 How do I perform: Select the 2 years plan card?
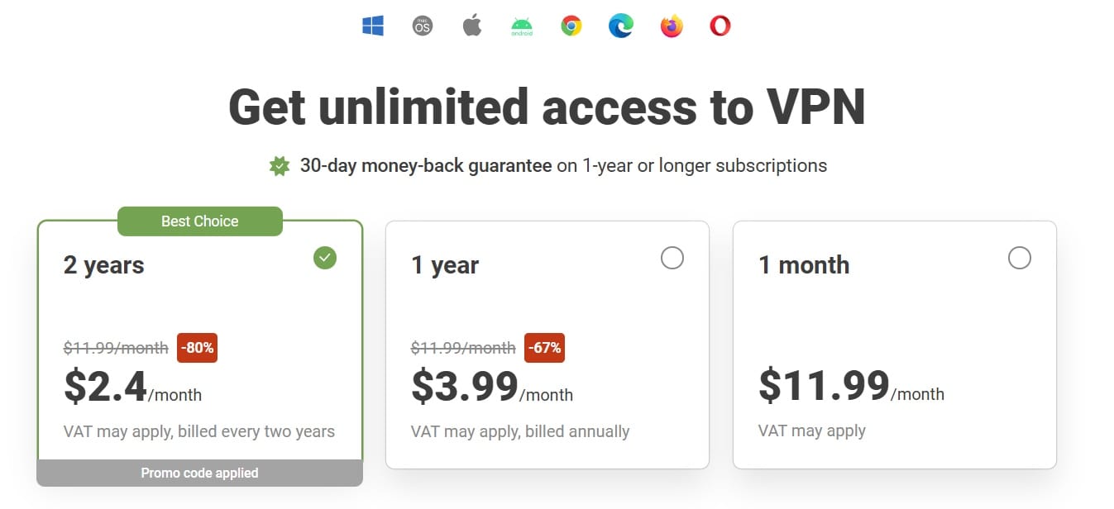tap(199, 347)
